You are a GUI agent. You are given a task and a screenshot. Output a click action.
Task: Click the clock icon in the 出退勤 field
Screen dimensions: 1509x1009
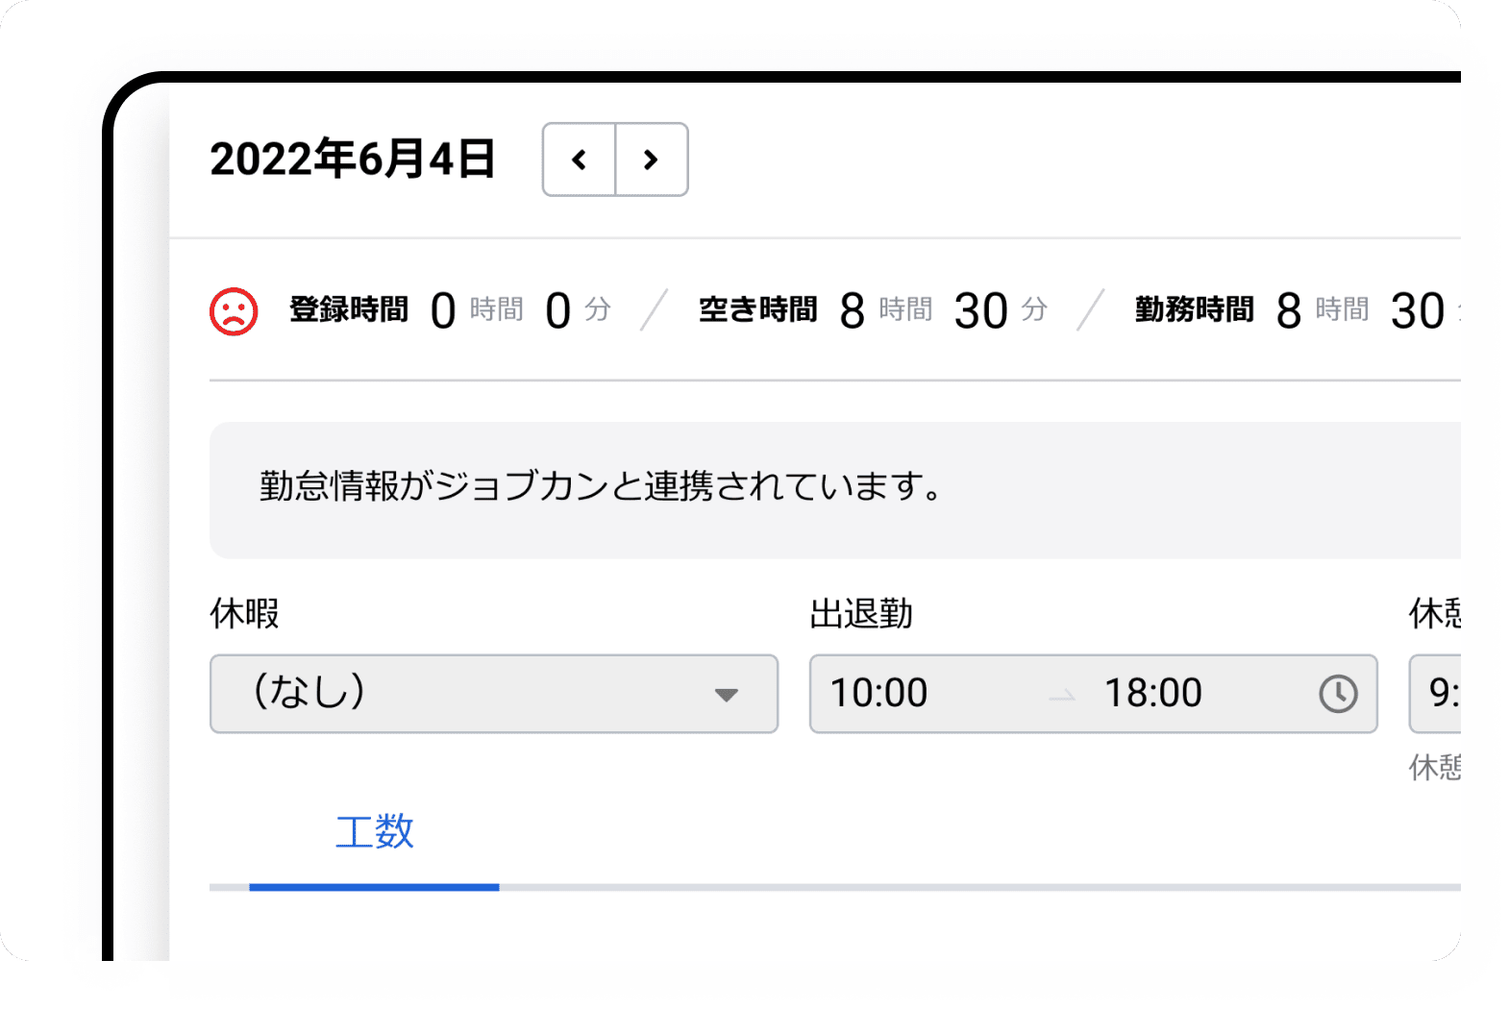coord(1337,693)
